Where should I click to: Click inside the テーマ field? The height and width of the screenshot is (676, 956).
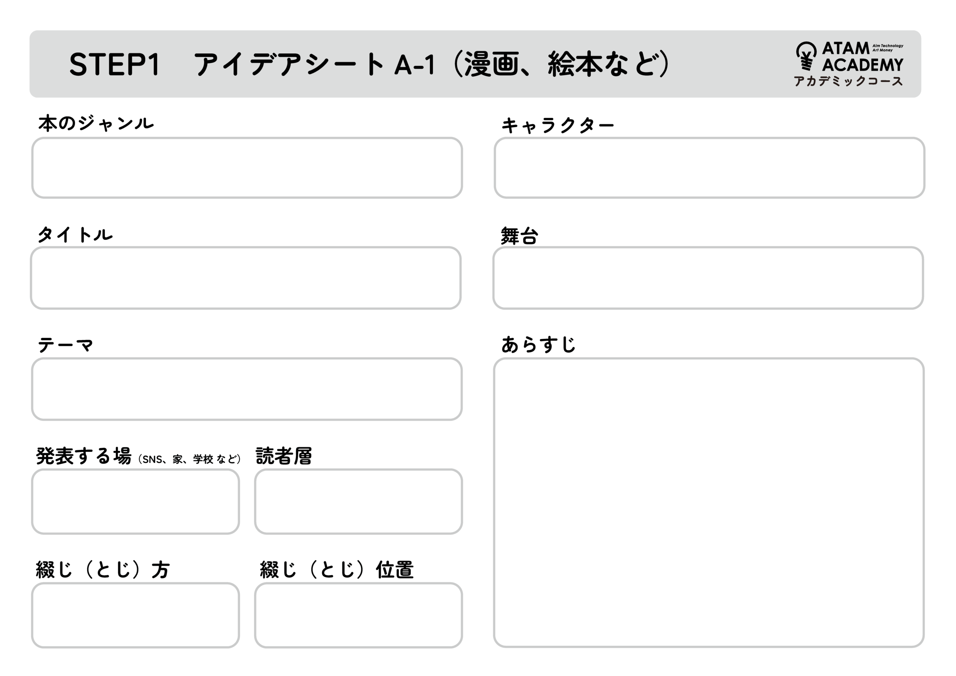point(247,389)
